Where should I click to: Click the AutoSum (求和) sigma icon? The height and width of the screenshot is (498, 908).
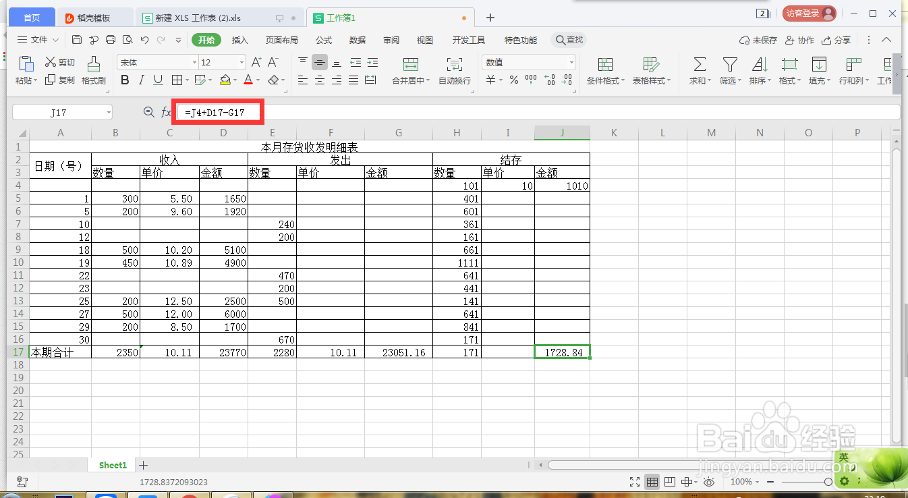click(700, 64)
